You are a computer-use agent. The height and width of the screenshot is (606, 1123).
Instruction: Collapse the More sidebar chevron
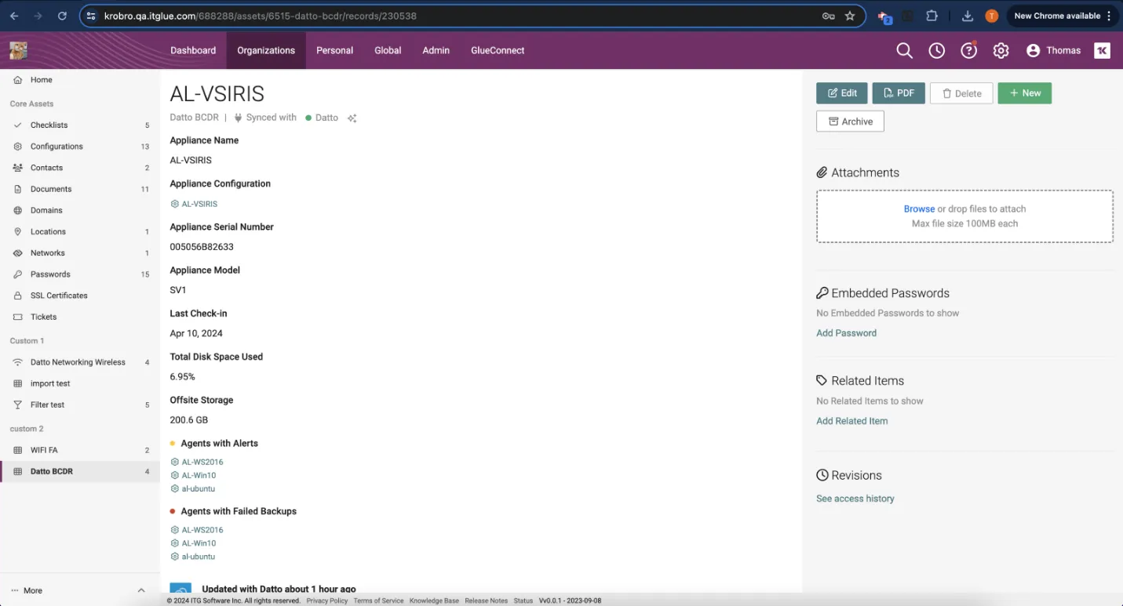141,590
